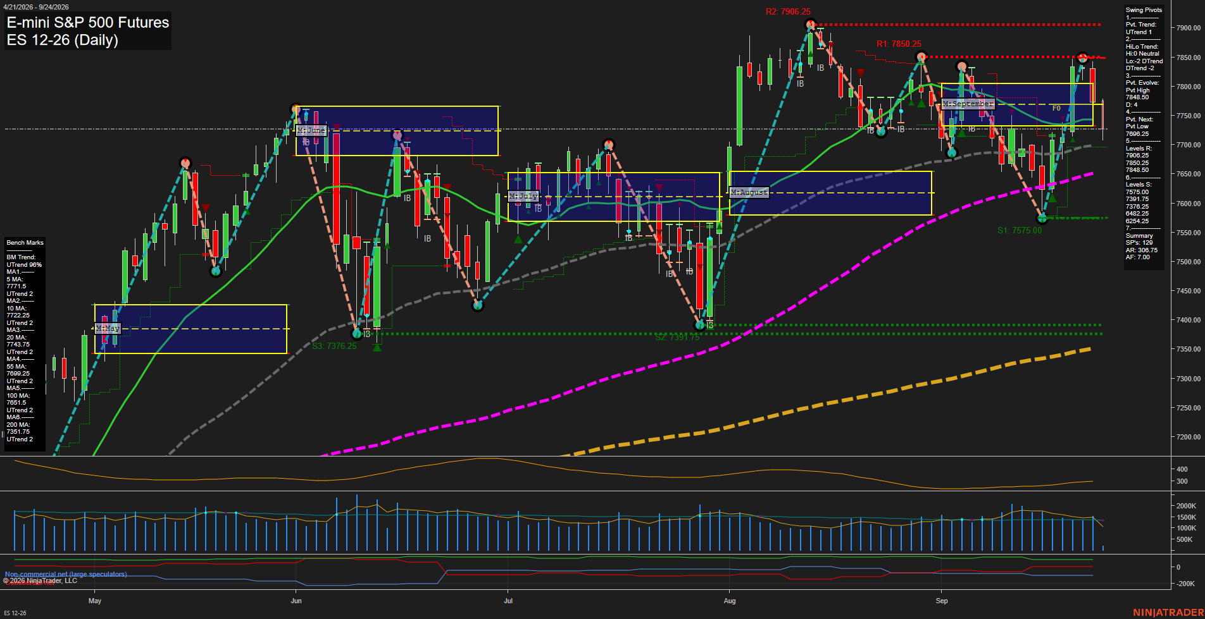Click AR: 306.75 in the Summary
This screenshot has height=619, width=1205.
1142,250
